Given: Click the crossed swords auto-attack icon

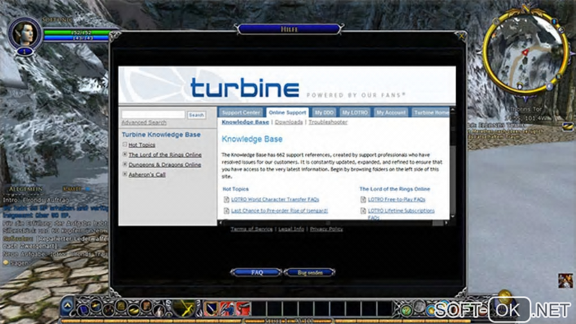Looking at the screenshot, I should tap(184, 308).
